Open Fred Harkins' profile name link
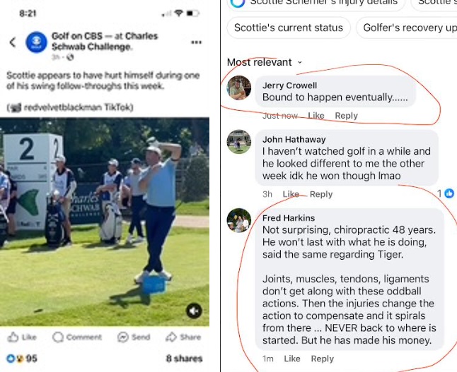Screen dimensions: 457x372 coord(289,218)
